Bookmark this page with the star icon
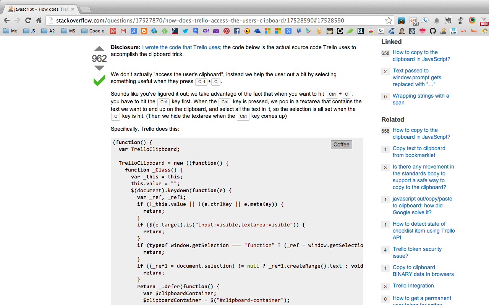489x305 pixels. [389, 21]
